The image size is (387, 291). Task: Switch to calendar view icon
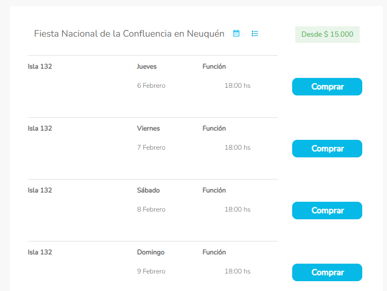tap(236, 34)
